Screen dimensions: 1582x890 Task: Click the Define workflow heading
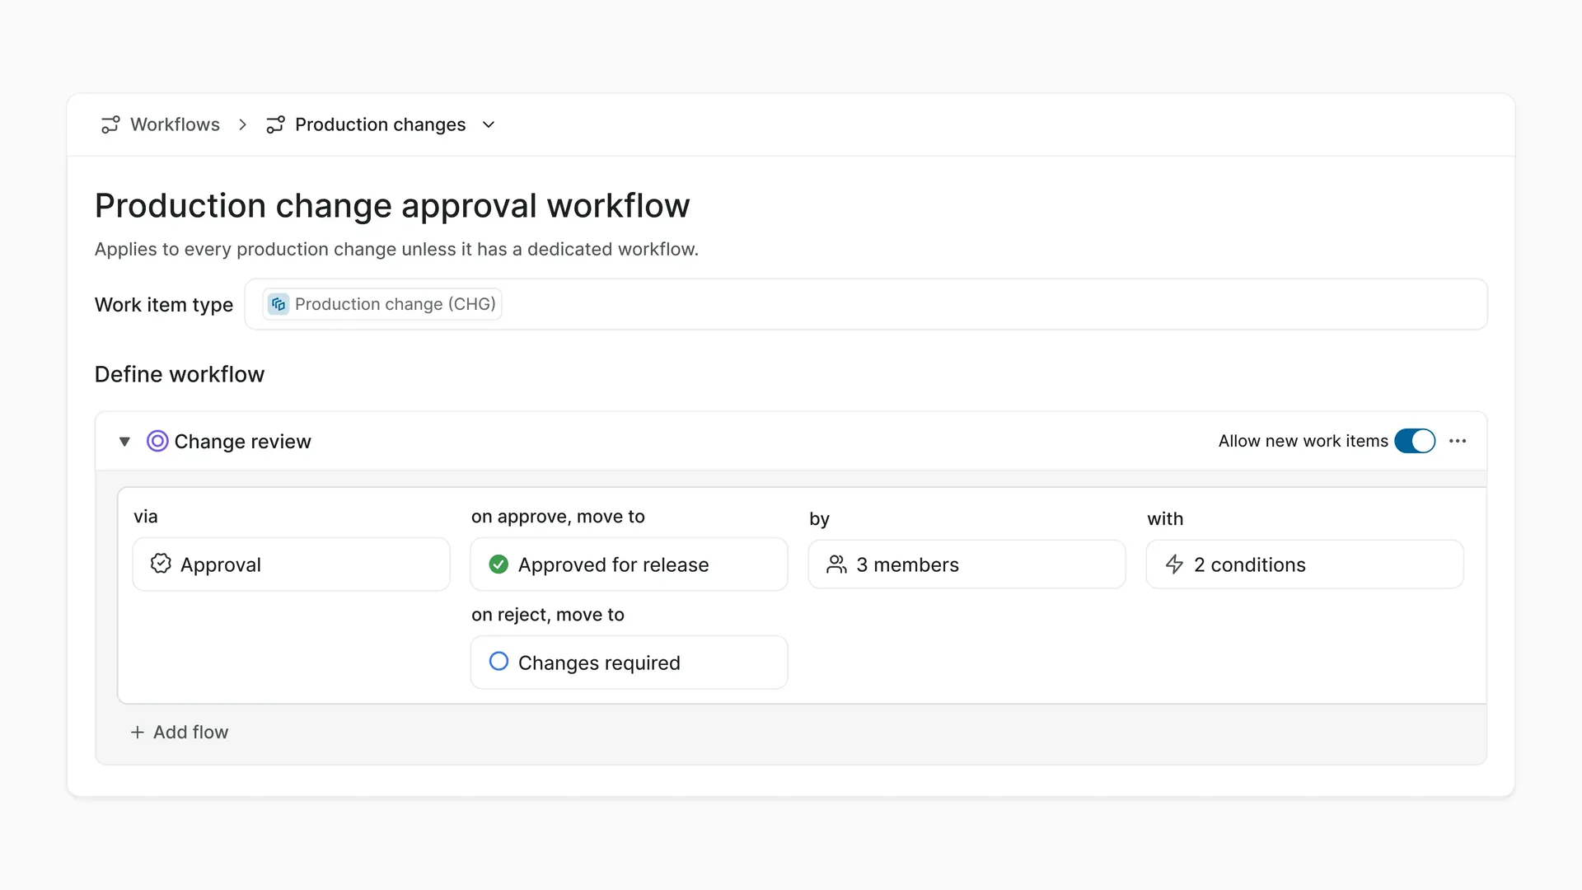coord(180,374)
